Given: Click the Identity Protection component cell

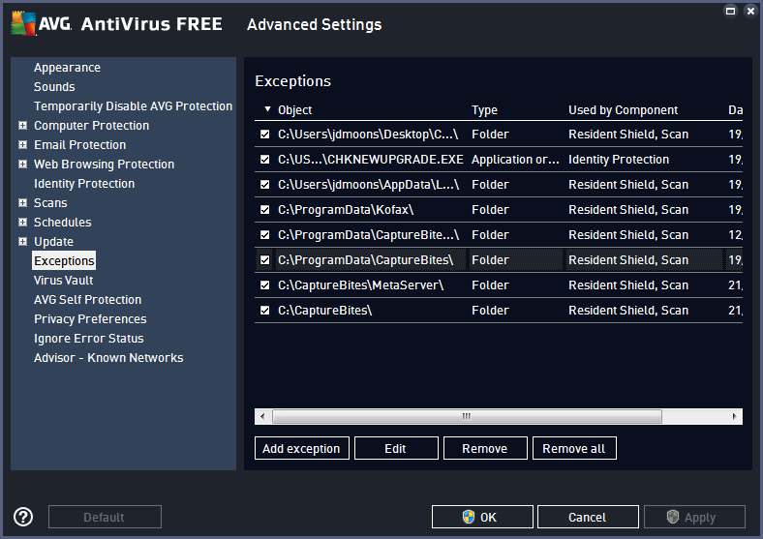Looking at the screenshot, I should 619,160.
